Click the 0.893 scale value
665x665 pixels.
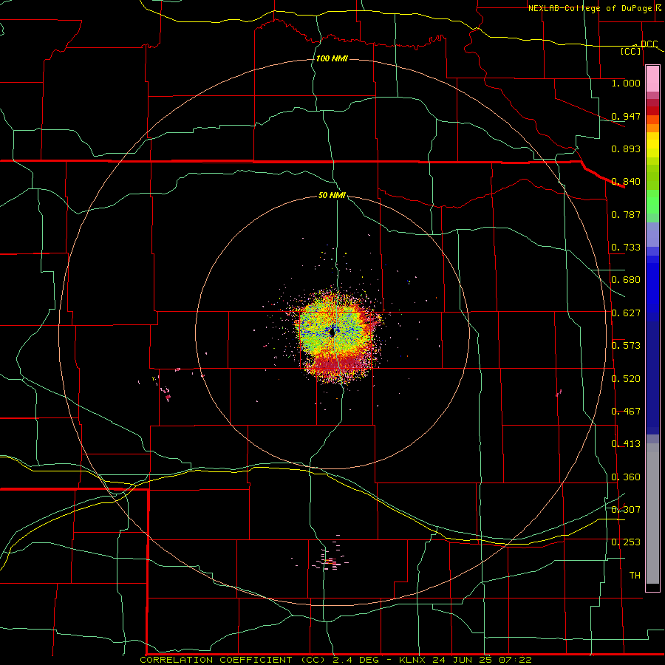[626, 149]
